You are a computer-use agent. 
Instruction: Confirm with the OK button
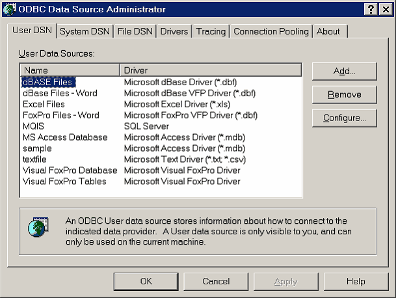tap(146, 282)
